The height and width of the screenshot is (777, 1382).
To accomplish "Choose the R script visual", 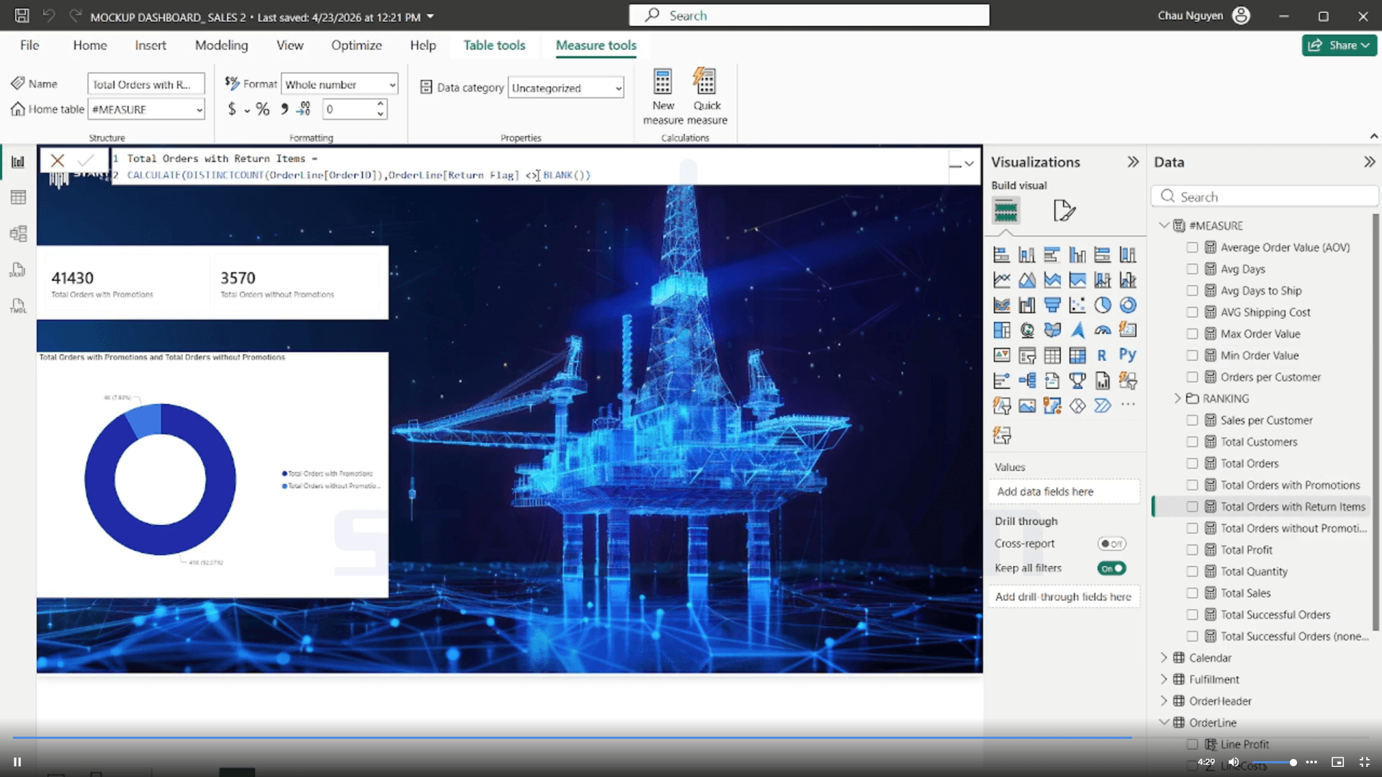I will (1102, 356).
